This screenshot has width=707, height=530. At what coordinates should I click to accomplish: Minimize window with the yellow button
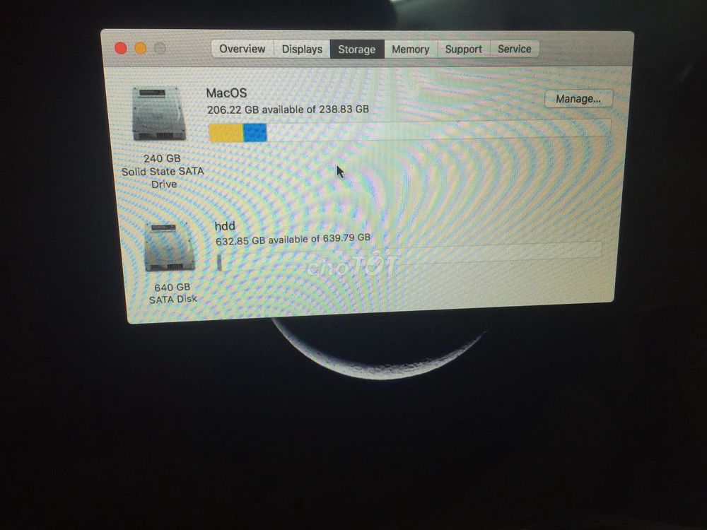click(141, 48)
